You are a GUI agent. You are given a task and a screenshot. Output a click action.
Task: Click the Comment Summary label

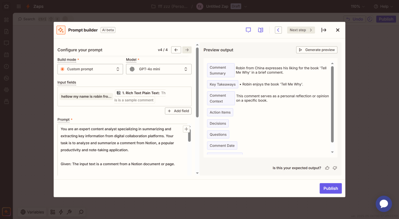[x=221, y=70]
